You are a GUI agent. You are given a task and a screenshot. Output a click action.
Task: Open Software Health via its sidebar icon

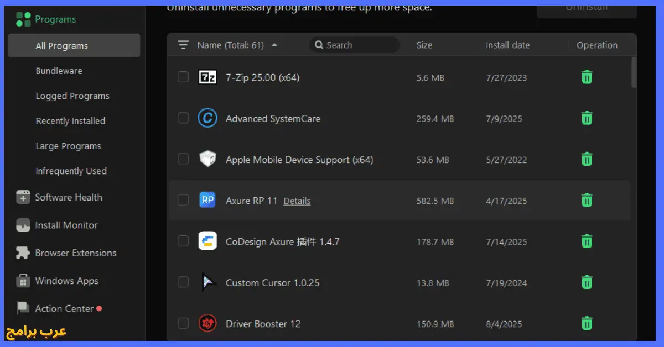23,197
